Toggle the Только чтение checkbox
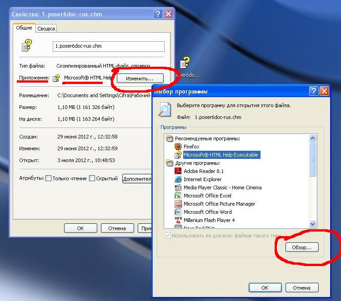 49,178
